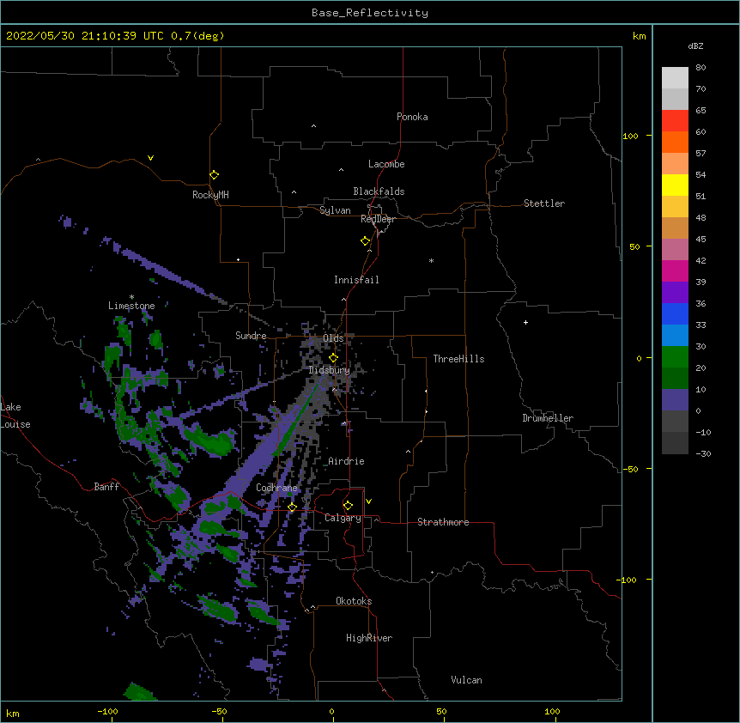Click the ThreeHills town label
The width and height of the screenshot is (740, 723).
[x=458, y=359]
